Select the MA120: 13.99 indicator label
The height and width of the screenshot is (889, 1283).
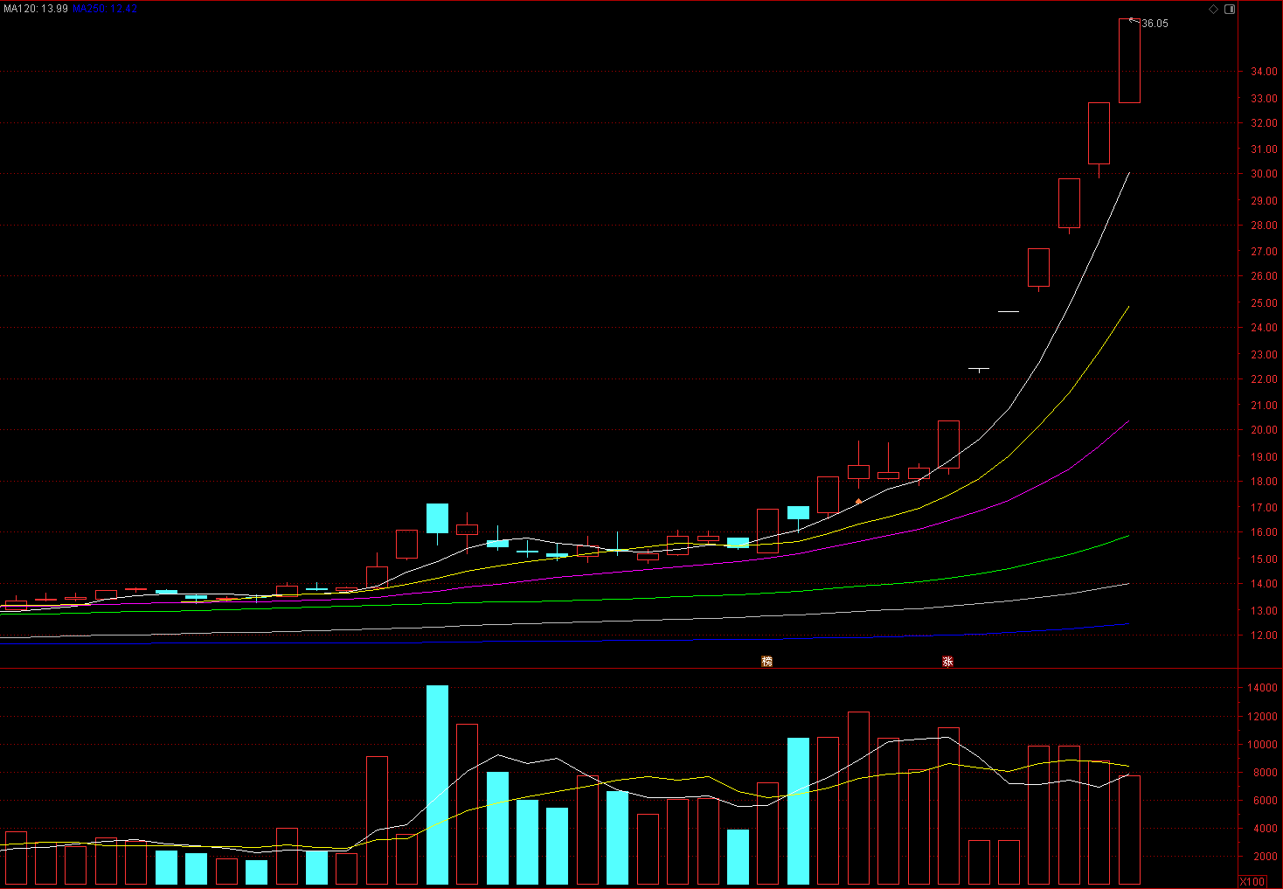[35, 8]
